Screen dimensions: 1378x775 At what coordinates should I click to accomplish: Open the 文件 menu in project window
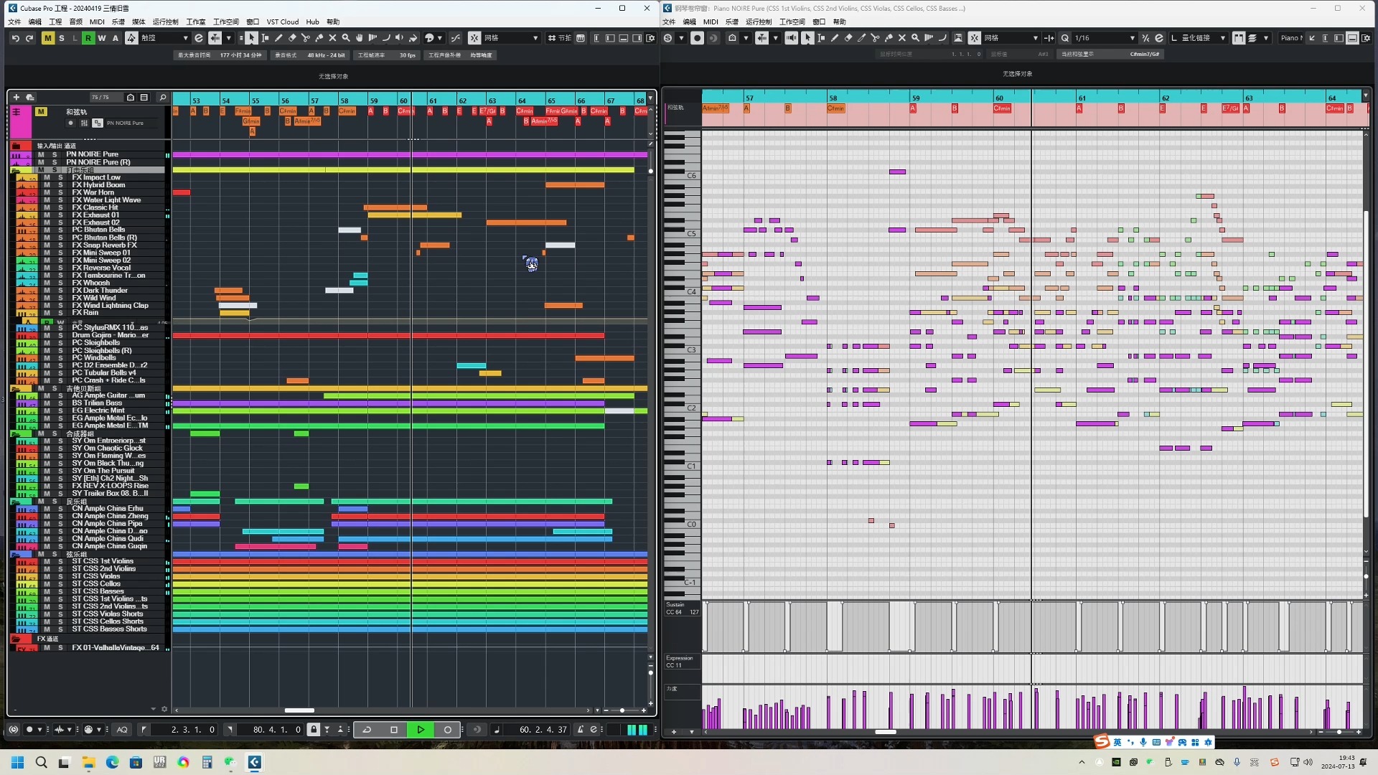point(14,22)
